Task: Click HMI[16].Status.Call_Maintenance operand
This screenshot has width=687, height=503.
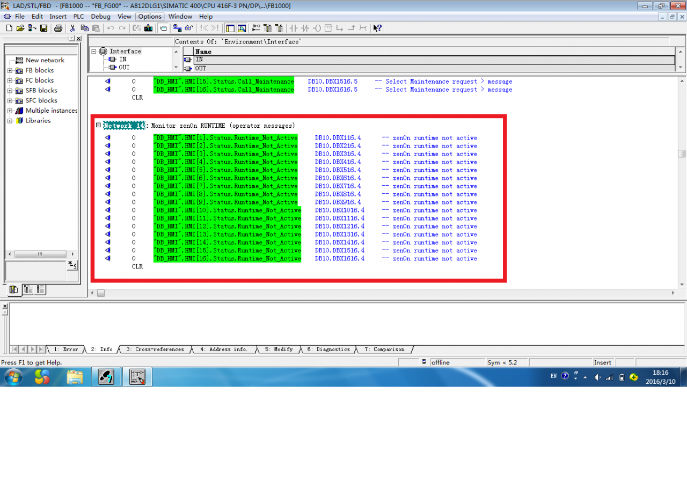Action: [x=224, y=90]
